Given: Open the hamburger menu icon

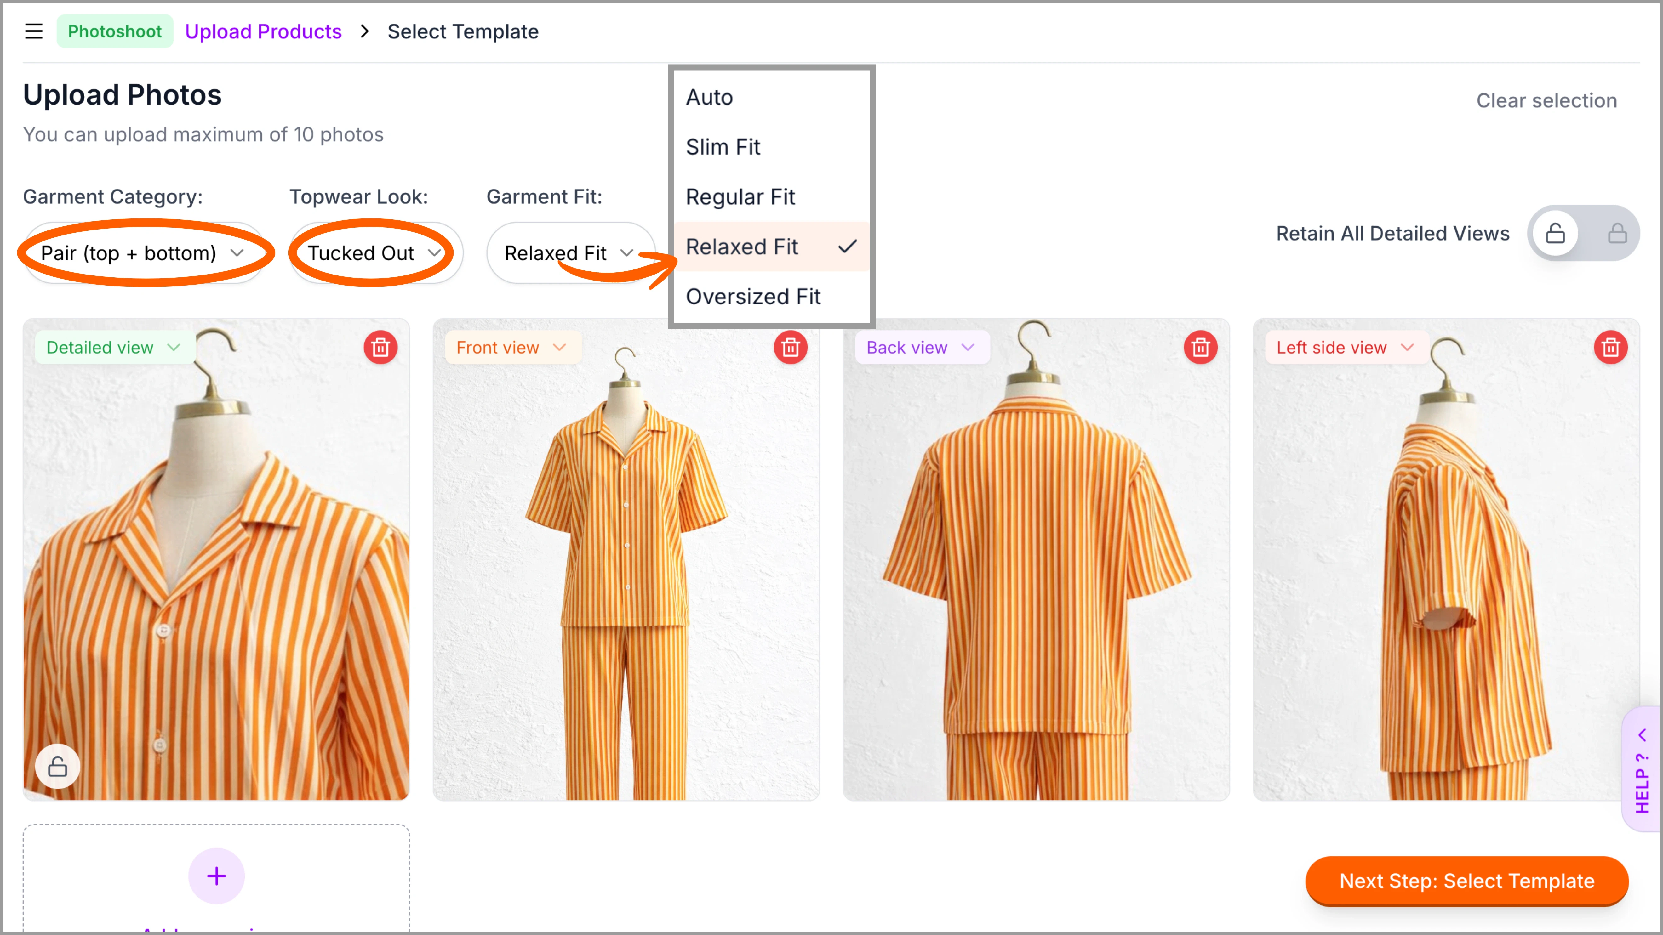Looking at the screenshot, I should pyautogui.click(x=34, y=31).
